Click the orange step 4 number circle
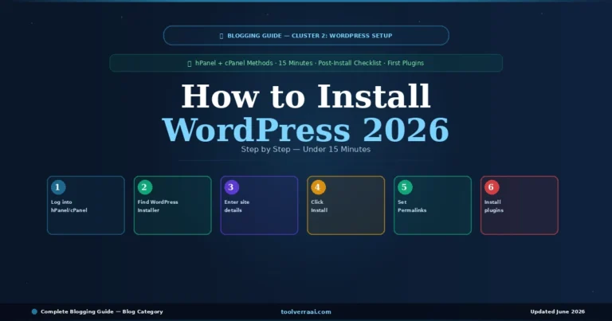612x321 pixels. [x=318, y=187]
